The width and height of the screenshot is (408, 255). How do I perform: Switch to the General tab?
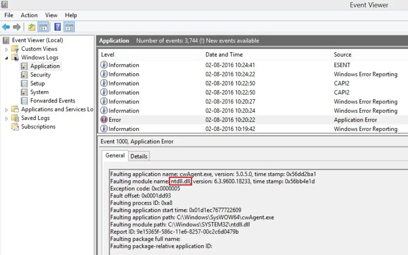pos(115,155)
